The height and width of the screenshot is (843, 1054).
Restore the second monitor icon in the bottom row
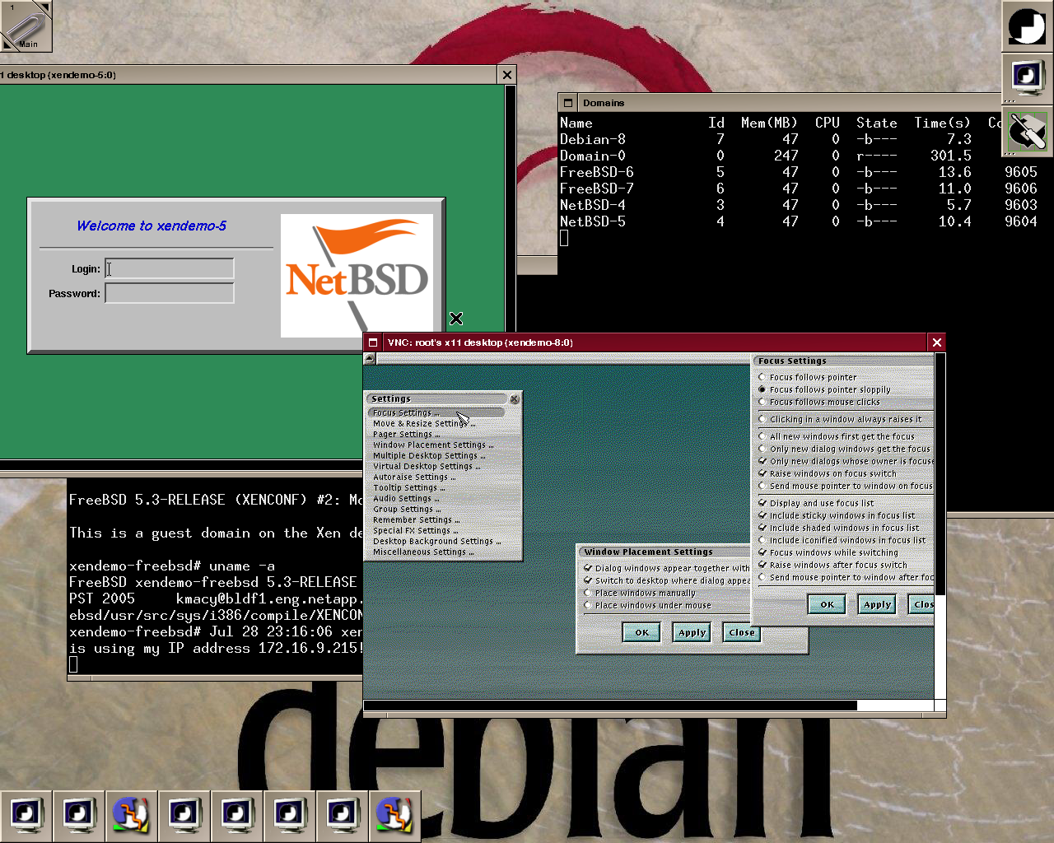point(79,816)
